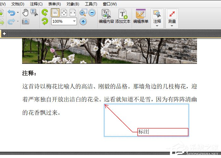The image size is (221, 158).
Task: Select the 编辑内容 tool
Action: 106,16
